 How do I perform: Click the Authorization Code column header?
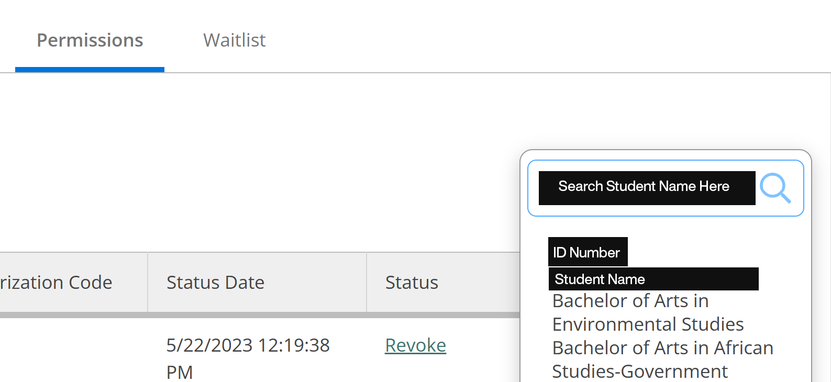point(56,283)
